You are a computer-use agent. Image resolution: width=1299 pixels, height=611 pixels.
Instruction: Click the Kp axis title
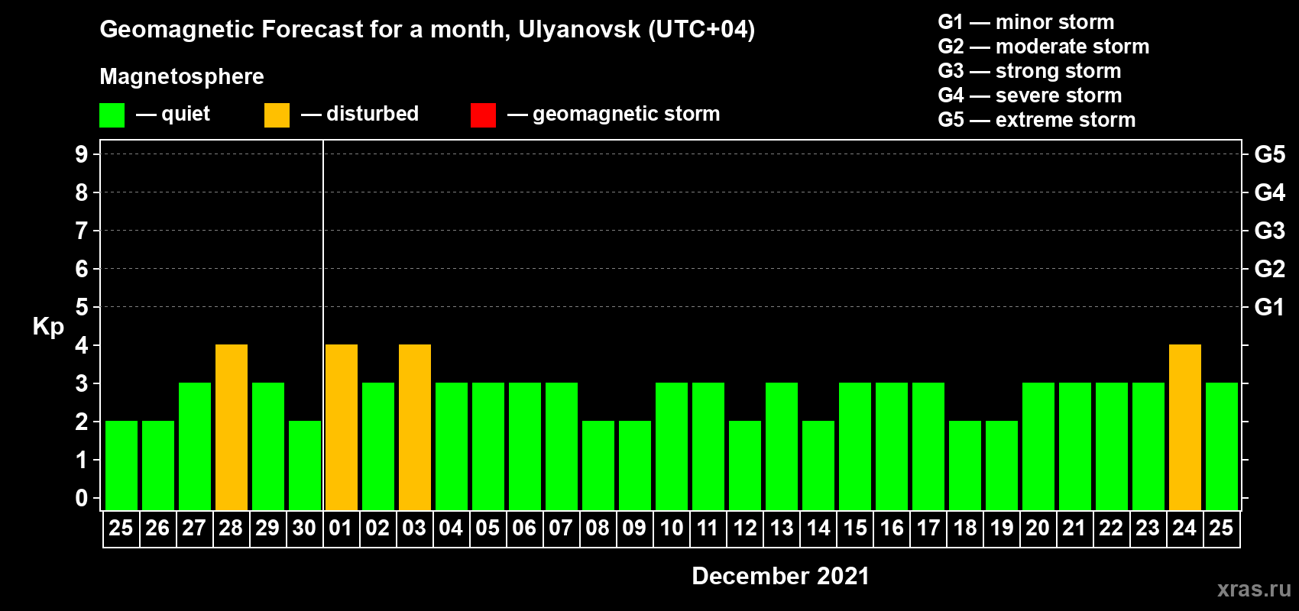(48, 327)
